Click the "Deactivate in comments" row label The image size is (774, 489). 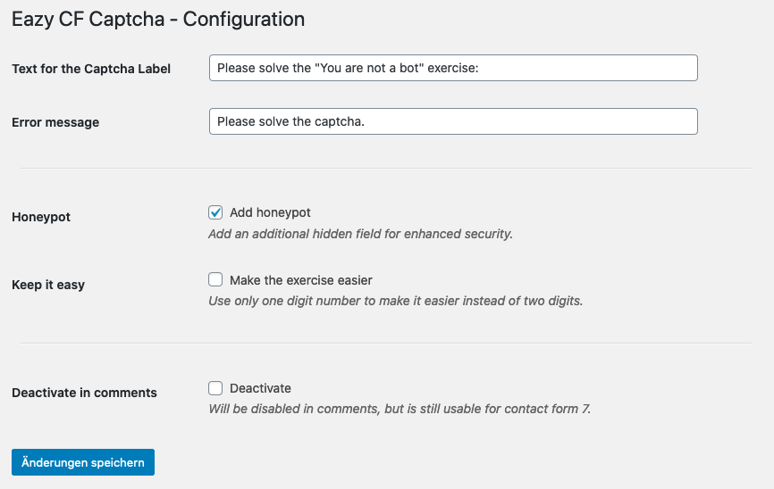[84, 393]
